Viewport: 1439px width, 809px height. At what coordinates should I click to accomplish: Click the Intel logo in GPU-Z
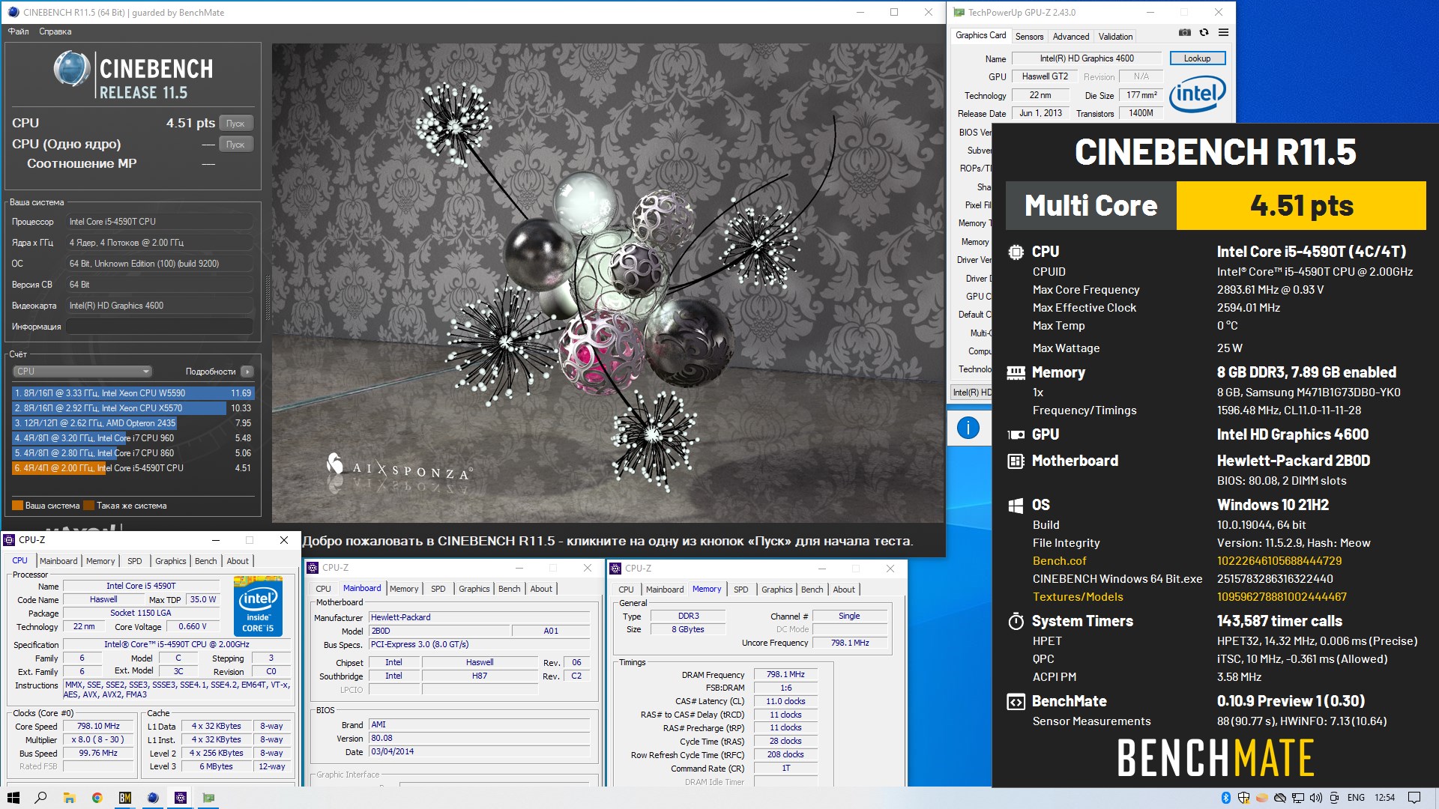1198,94
